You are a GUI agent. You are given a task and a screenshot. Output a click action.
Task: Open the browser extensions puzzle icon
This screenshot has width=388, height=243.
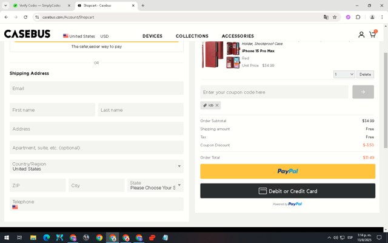358,17
